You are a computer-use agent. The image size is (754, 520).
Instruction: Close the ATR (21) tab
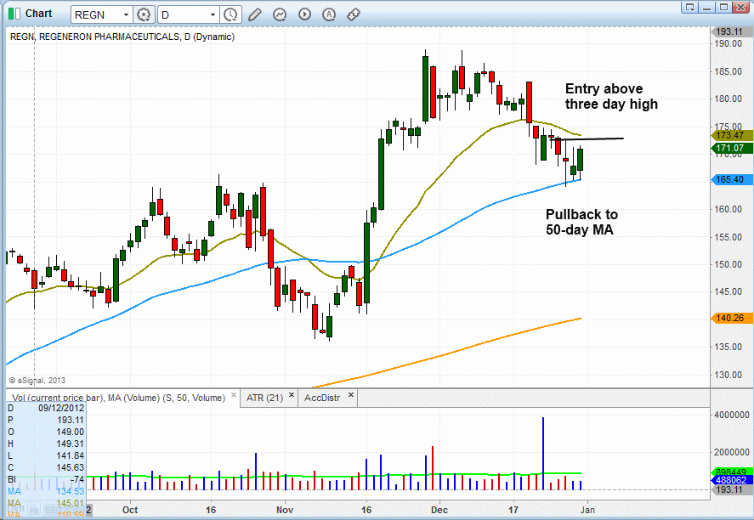(289, 396)
